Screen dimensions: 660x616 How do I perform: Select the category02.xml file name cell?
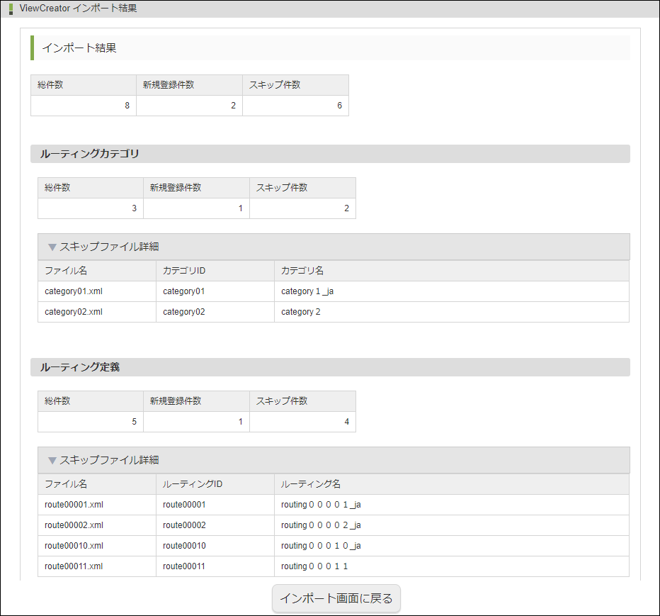coord(97,312)
